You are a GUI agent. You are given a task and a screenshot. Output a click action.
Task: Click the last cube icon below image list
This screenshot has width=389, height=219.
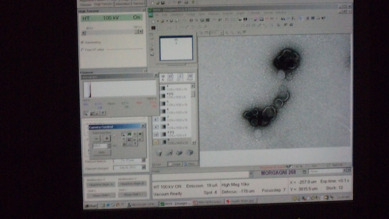pyautogui.click(x=190, y=152)
